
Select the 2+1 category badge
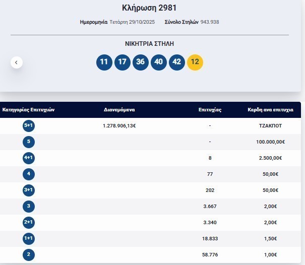29,223
